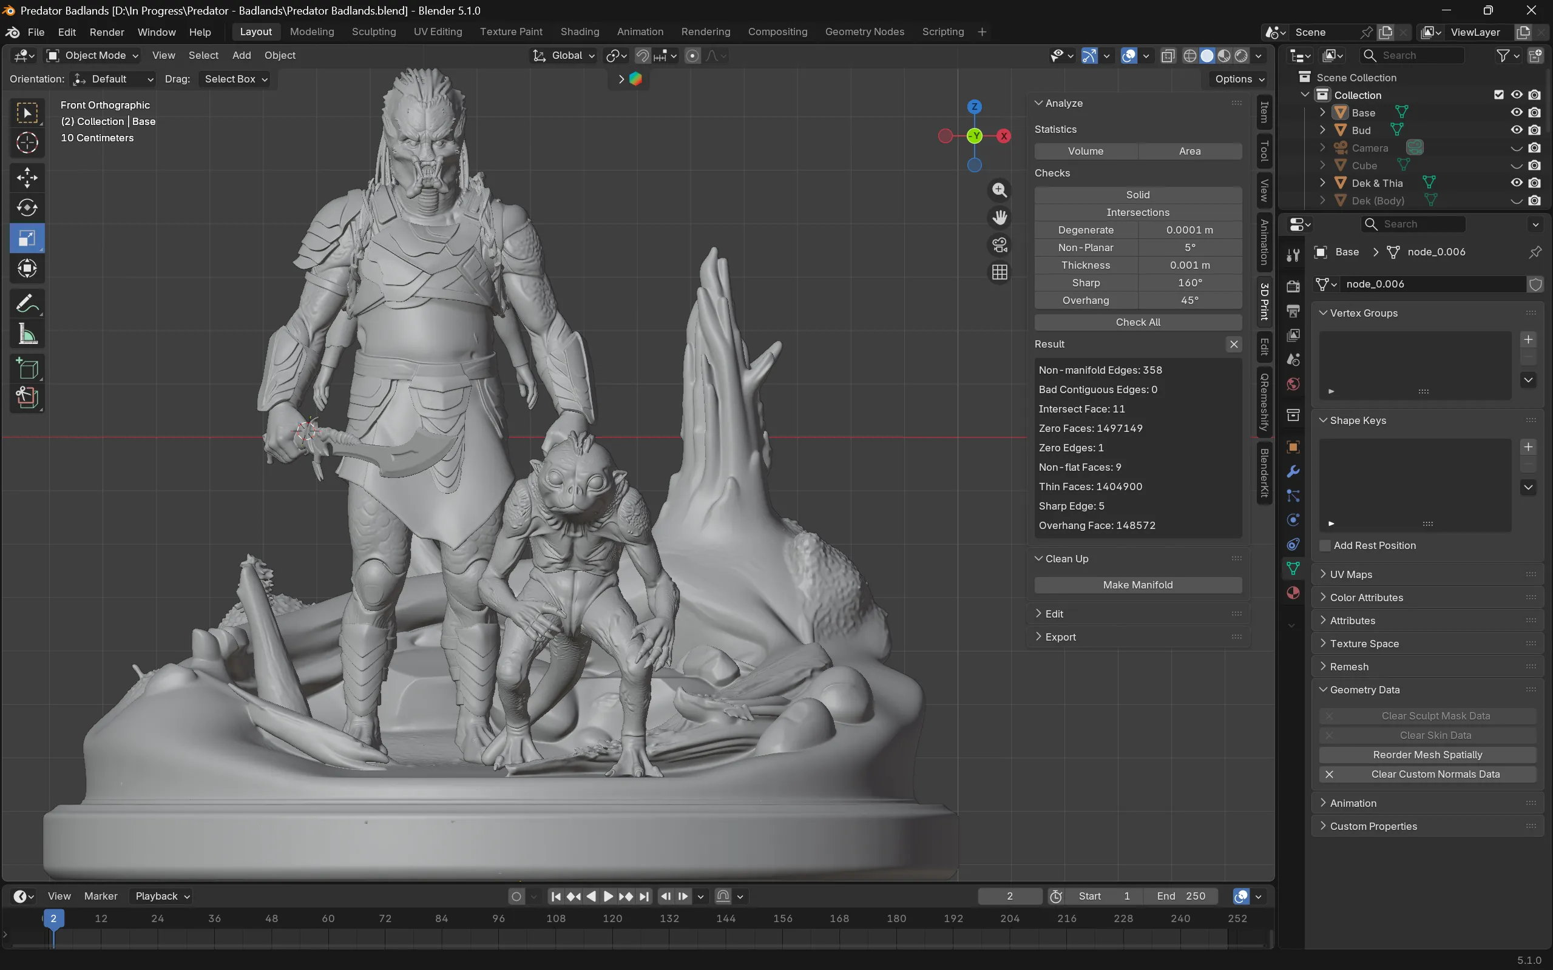1553x970 pixels.
Task: Switch to the Geometry Nodes workspace tab
Action: 864,32
